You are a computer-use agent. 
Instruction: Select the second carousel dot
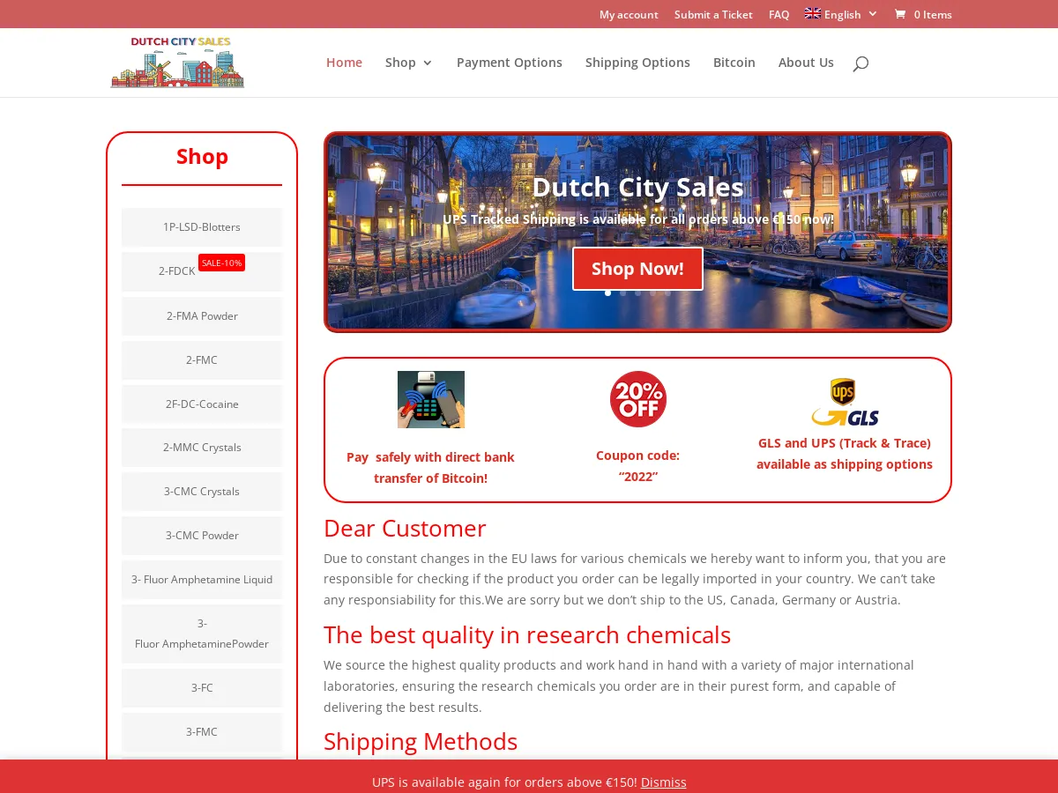(x=622, y=293)
